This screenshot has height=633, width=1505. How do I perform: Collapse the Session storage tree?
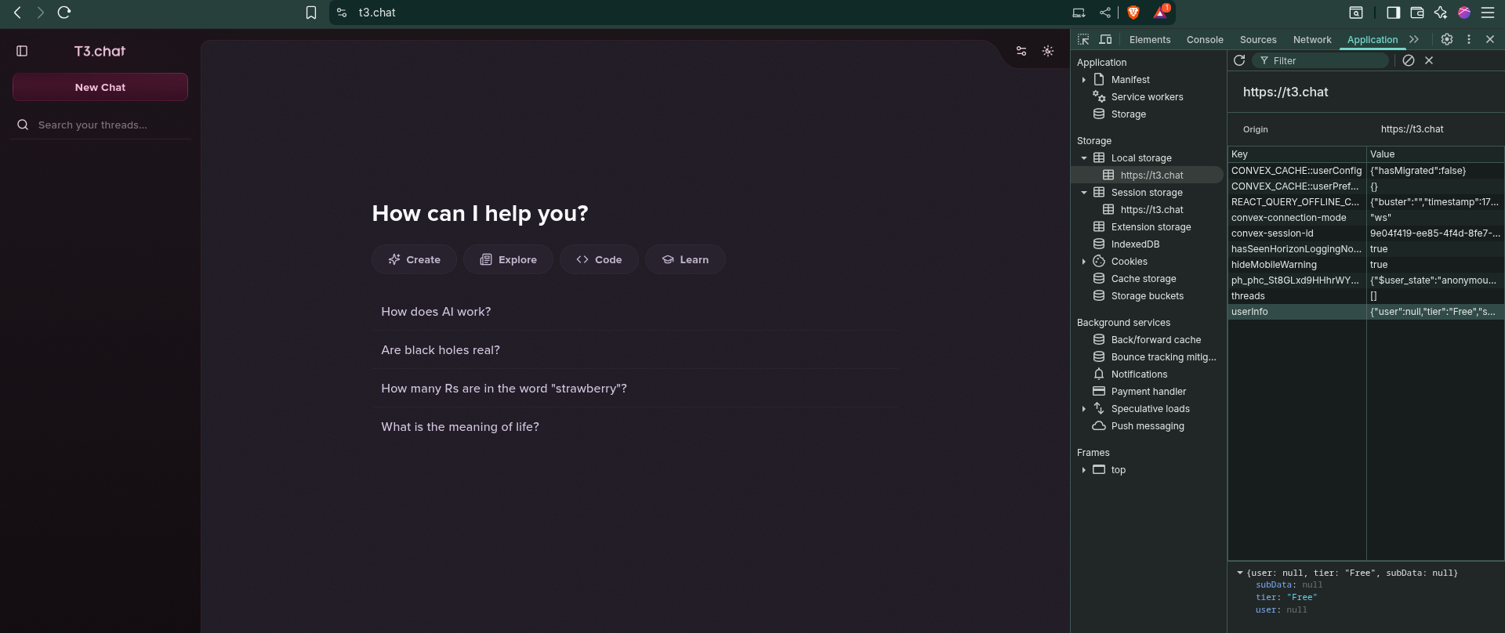(1084, 193)
